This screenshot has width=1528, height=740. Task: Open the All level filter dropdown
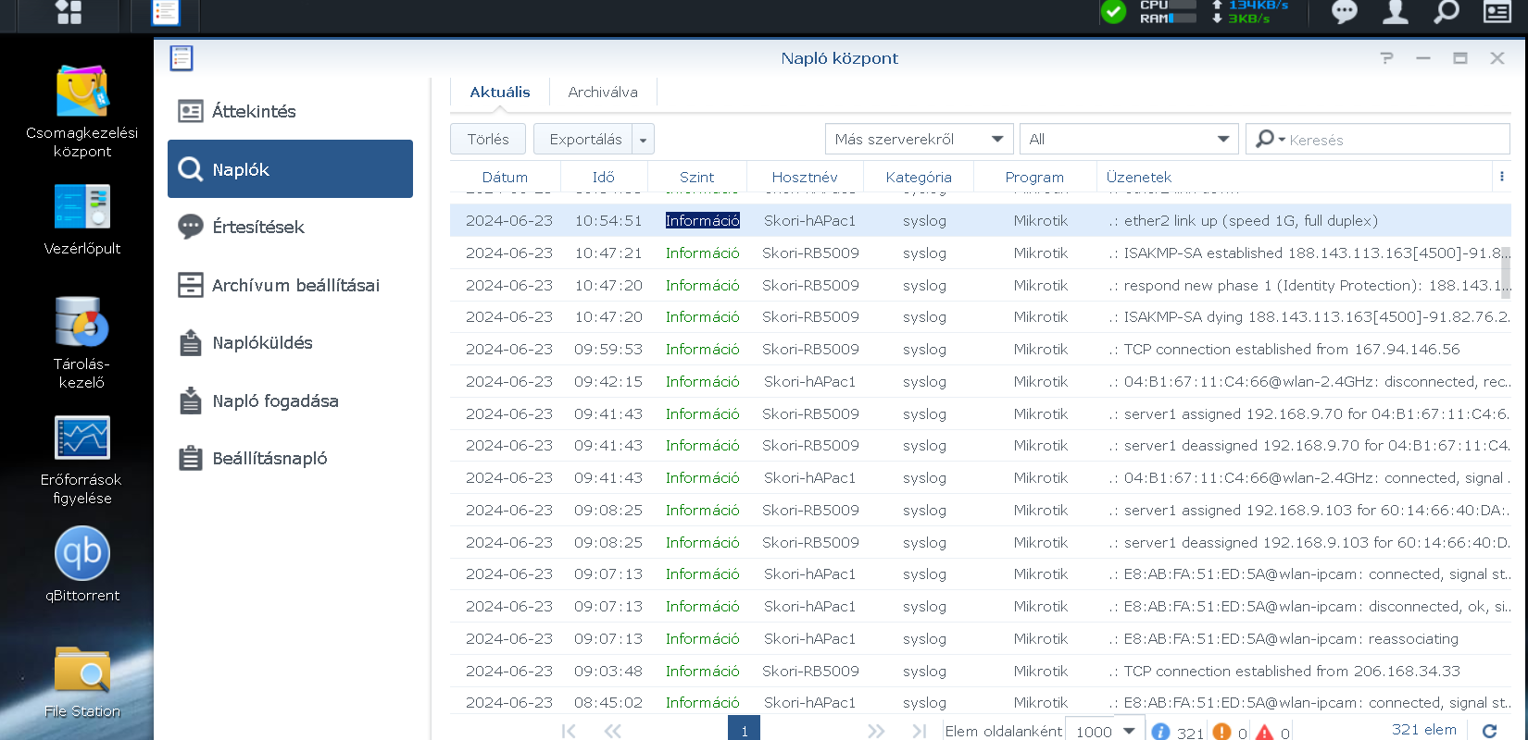point(1128,140)
